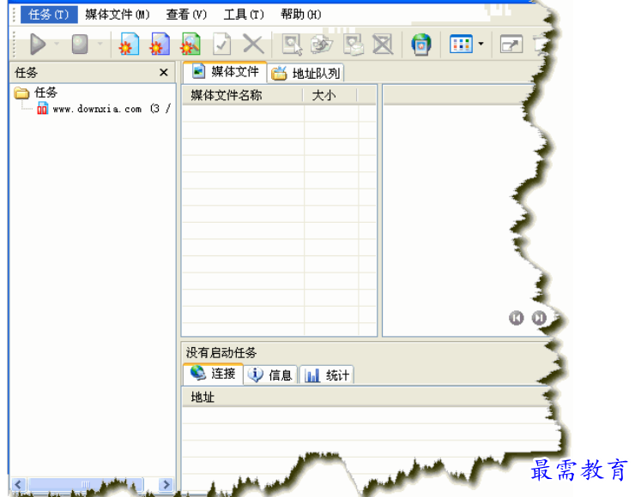Open the view mode dropdown arrow
Viewport: 635px width, 497px height.
click(481, 44)
